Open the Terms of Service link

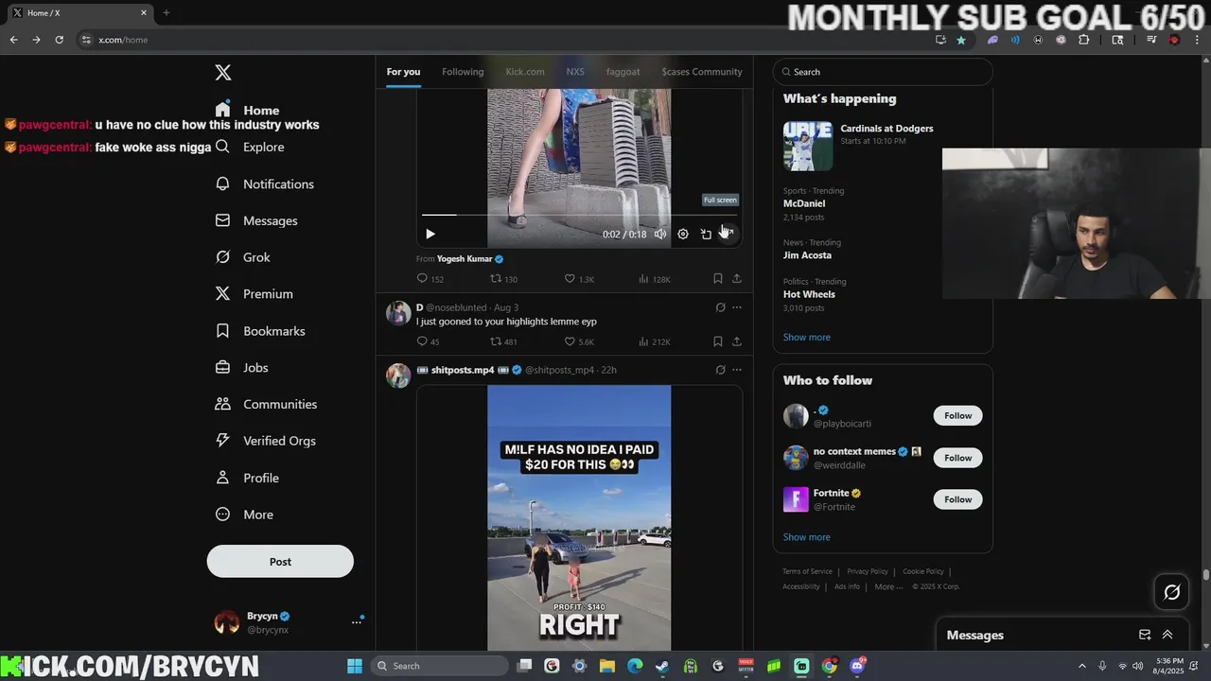pos(807,571)
